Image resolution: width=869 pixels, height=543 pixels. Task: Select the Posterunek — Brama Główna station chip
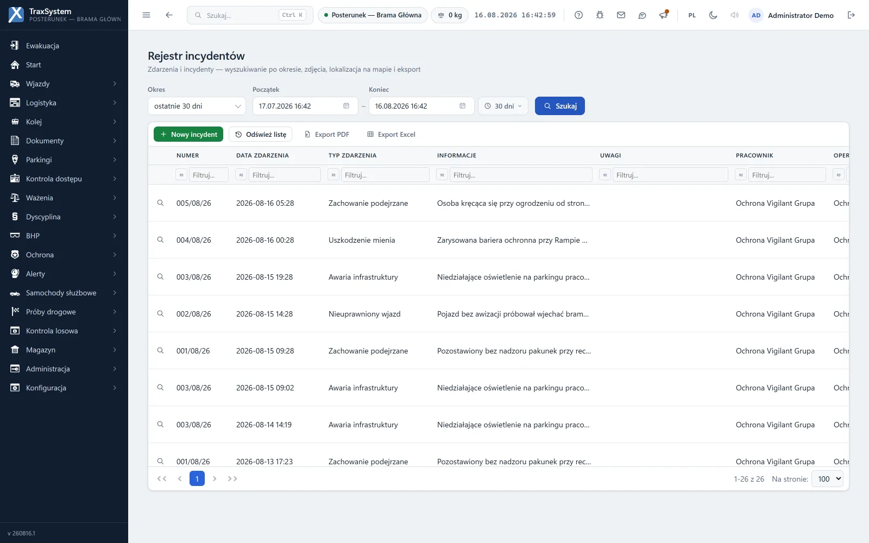(373, 15)
